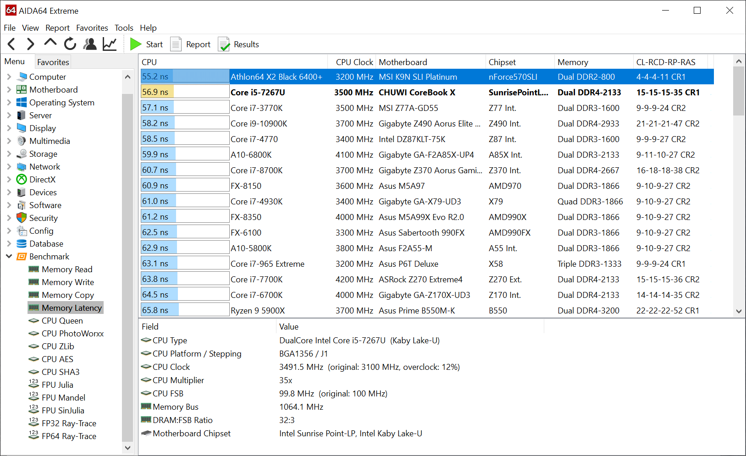The image size is (746, 456).
Task: Sort by the CL-RCD-RP-RAS column header
Action: pos(671,62)
